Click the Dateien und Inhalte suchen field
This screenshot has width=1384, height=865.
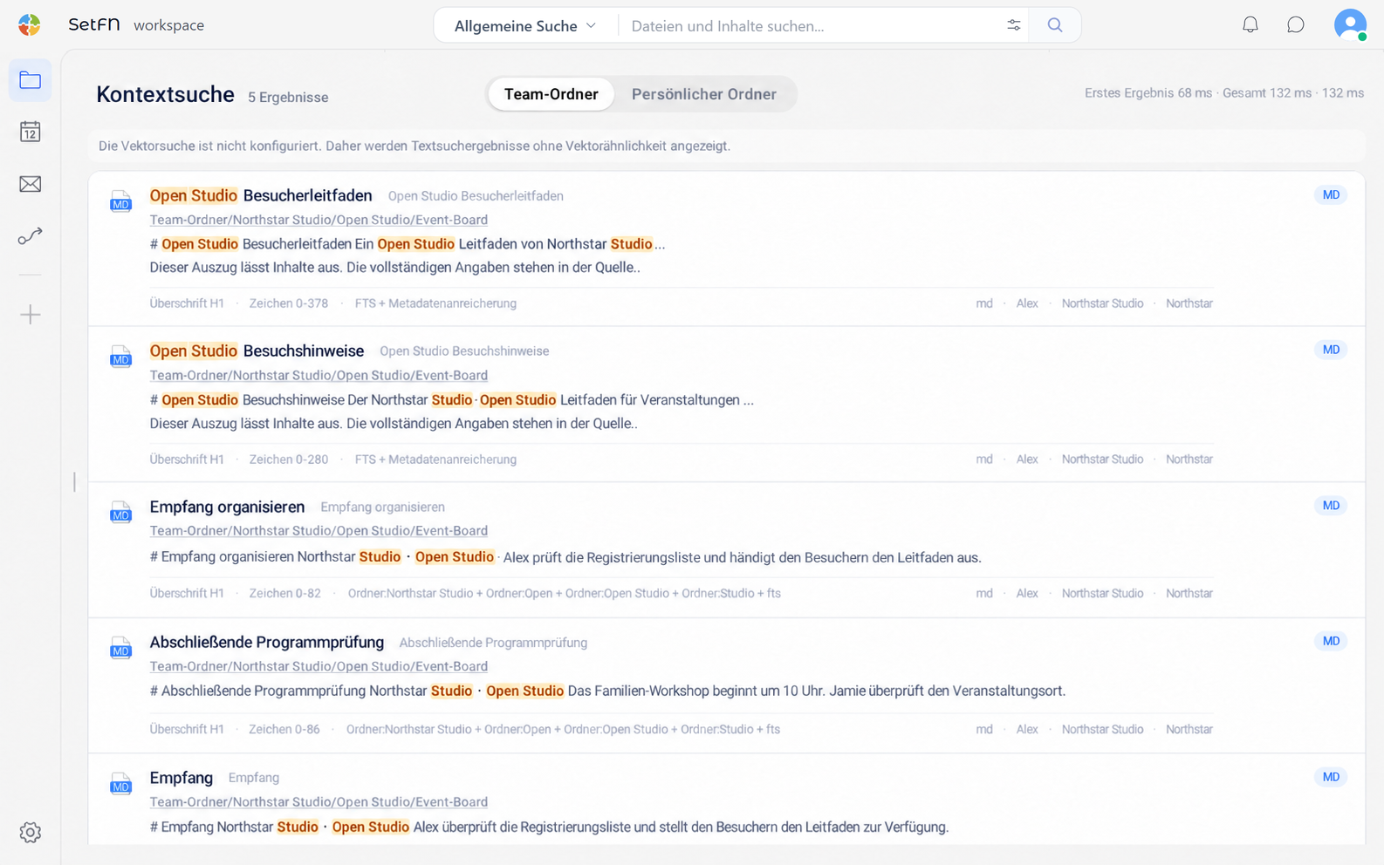click(812, 25)
